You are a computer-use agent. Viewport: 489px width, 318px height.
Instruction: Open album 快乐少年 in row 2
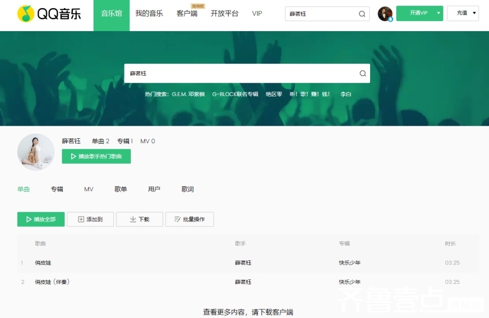[x=350, y=282]
